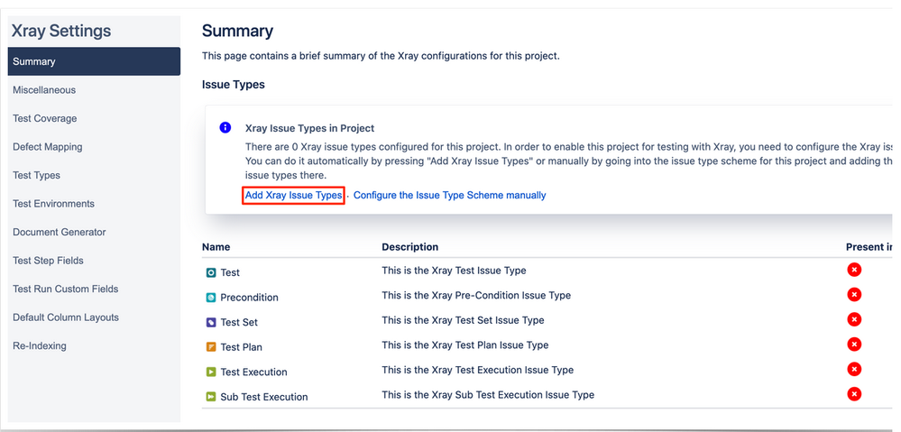This screenshot has height=432, width=901.
Task: Open Defect Mapping settings
Action: tap(48, 146)
